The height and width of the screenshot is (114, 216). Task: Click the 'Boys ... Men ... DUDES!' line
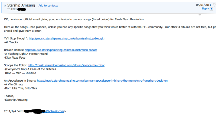pos(20,73)
